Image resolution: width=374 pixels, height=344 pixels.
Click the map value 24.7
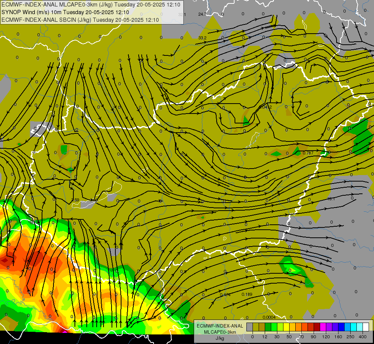tap(202, 14)
